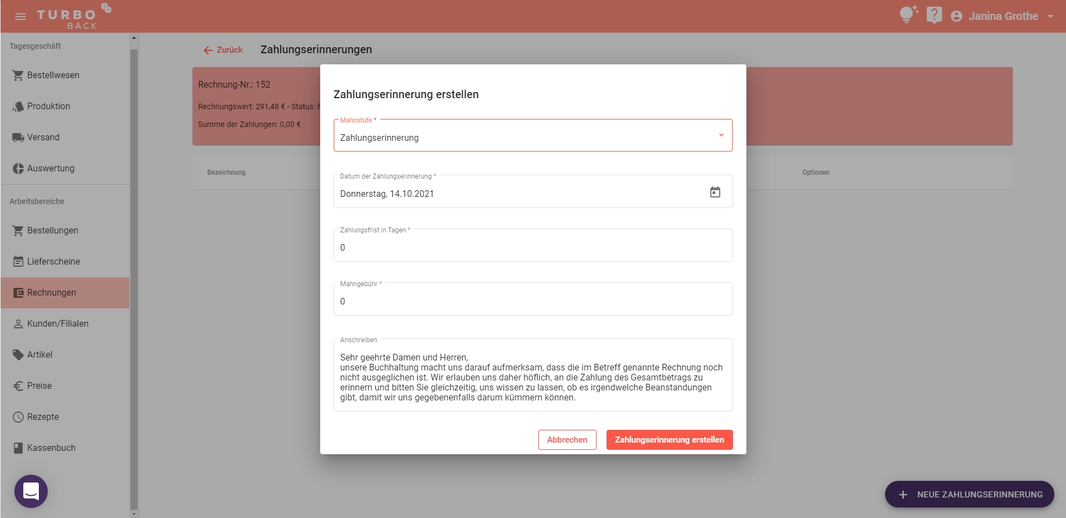This screenshot has height=518, width=1066.
Task: Open the calendar date picker icon
Action: tap(715, 192)
